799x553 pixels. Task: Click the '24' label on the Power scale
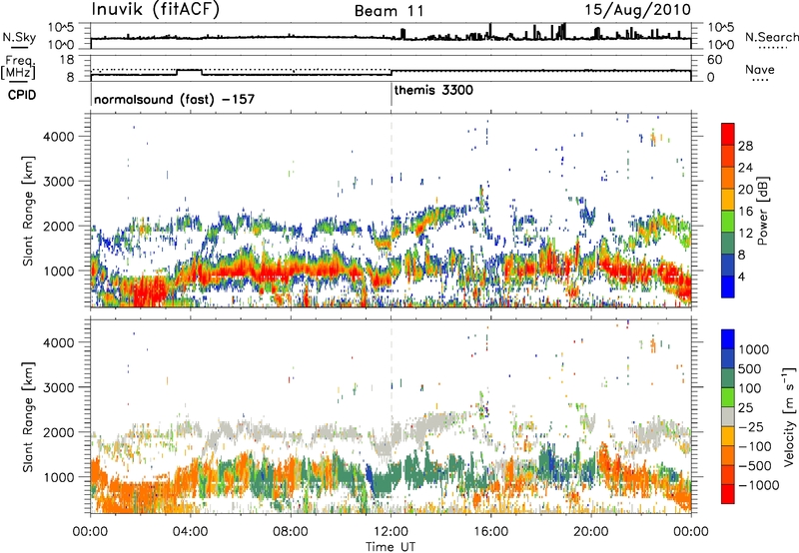click(x=745, y=168)
